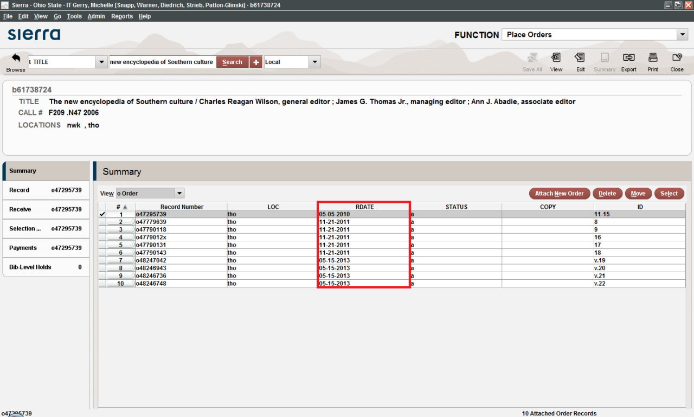
Task: Select the Summary side tab
Action: pyautogui.click(x=46, y=171)
